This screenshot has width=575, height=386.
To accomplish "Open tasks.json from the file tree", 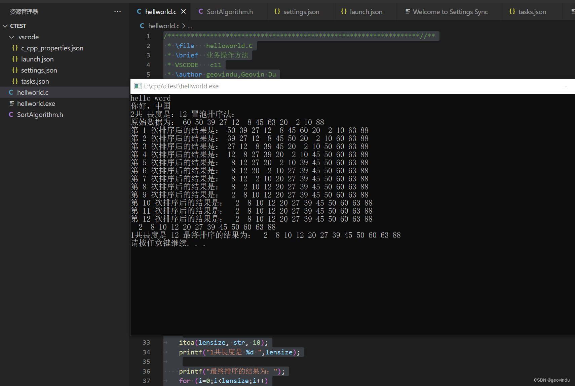I will click(x=35, y=81).
